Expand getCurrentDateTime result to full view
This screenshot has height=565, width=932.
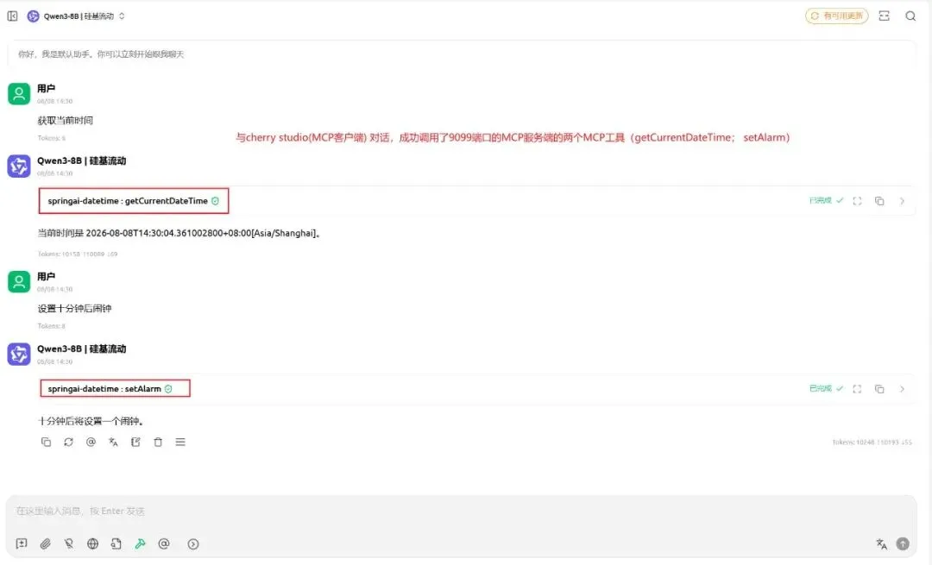tap(857, 201)
